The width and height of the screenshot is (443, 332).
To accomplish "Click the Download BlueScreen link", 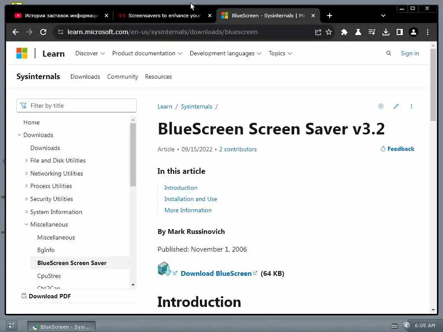I will click(x=216, y=274).
